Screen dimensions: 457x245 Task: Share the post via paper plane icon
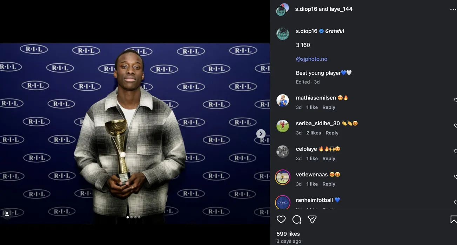point(312,219)
